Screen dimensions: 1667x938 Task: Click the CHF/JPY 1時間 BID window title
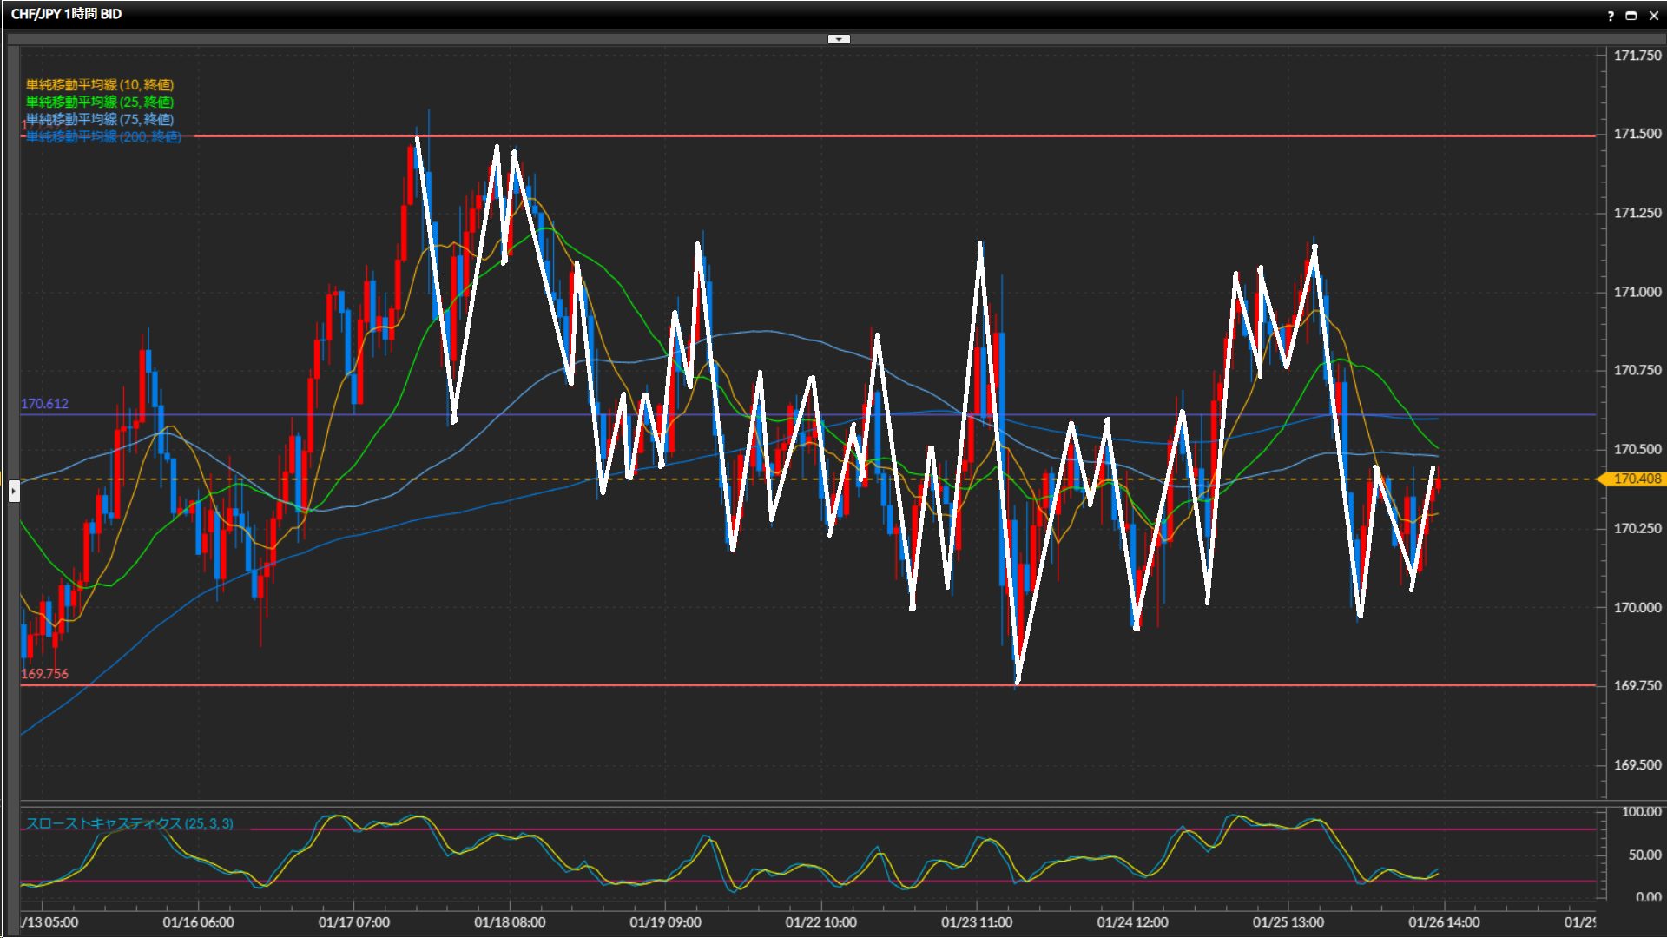pyautogui.click(x=66, y=14)
